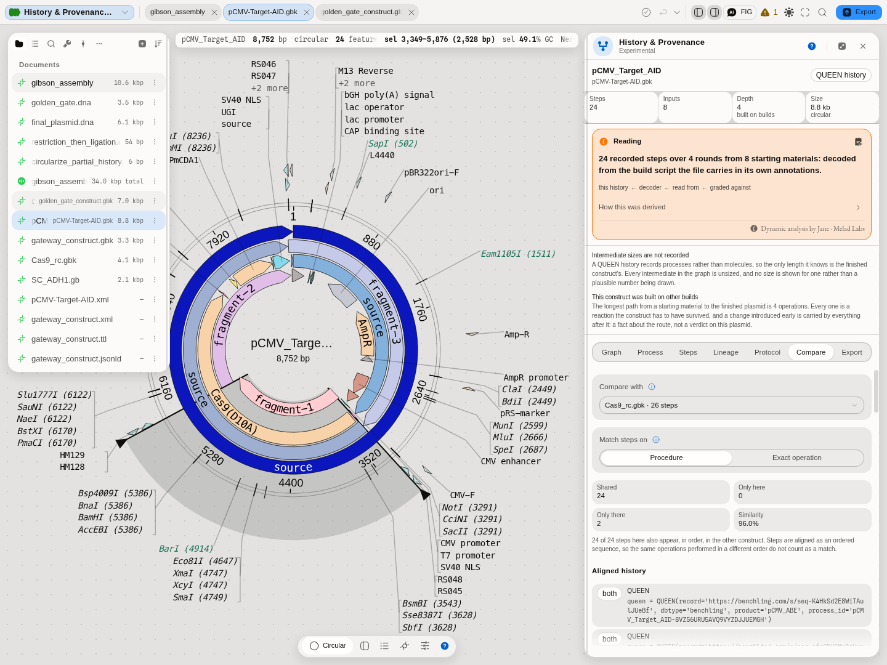The width and height of the screenshot is (887, 665).
Task: Click the fullscreen frame icon in top toolbar
Action: [x=805, y=12]
